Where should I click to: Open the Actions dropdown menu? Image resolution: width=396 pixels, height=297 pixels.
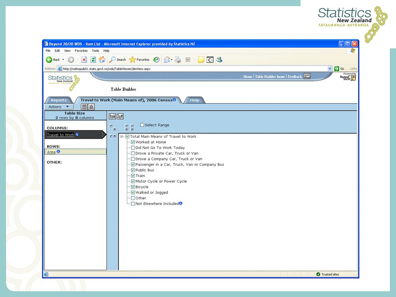(x=59, y=107)
